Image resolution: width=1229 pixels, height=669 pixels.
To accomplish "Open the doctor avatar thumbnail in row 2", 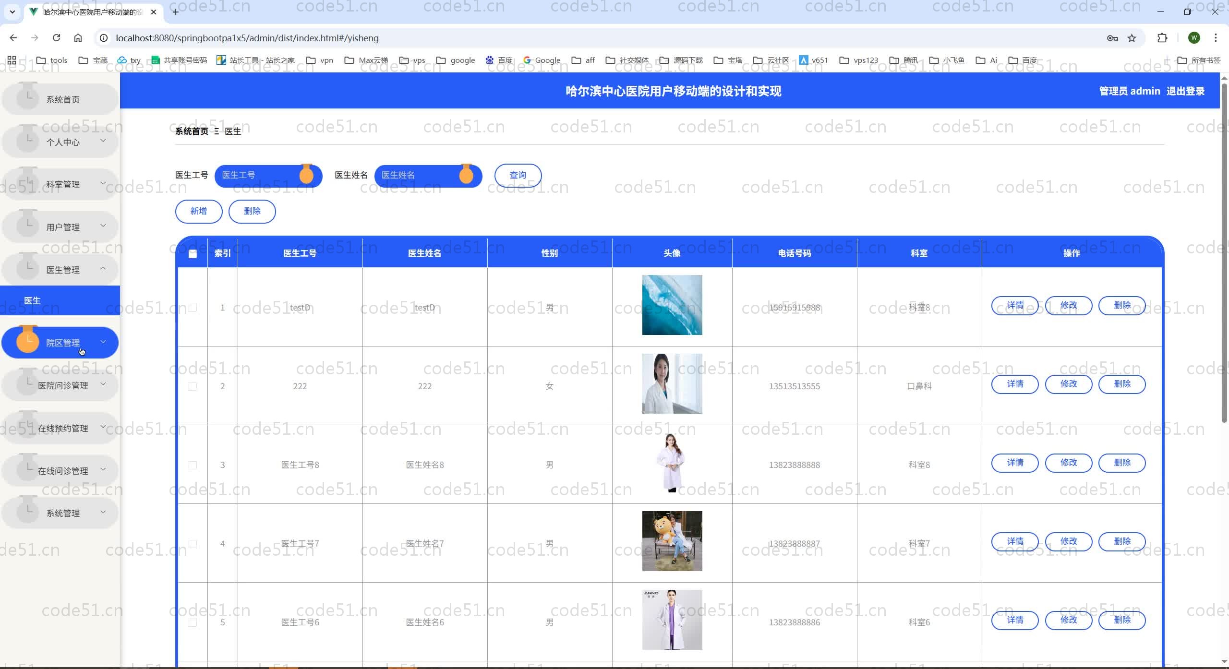I will (672, 383).
